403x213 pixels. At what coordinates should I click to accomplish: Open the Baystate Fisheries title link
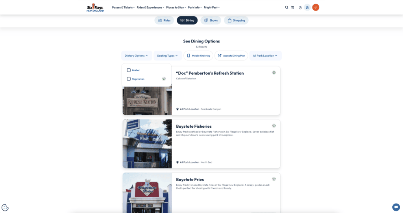tap(194, 126)
